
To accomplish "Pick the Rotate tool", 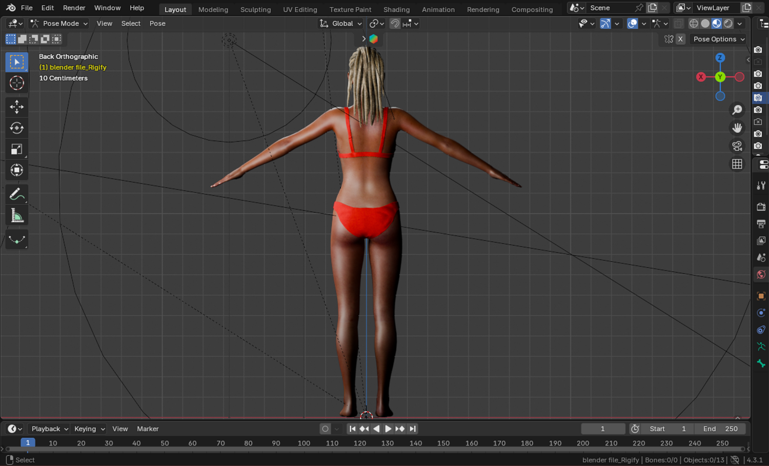I will click(x=17, y=128).
